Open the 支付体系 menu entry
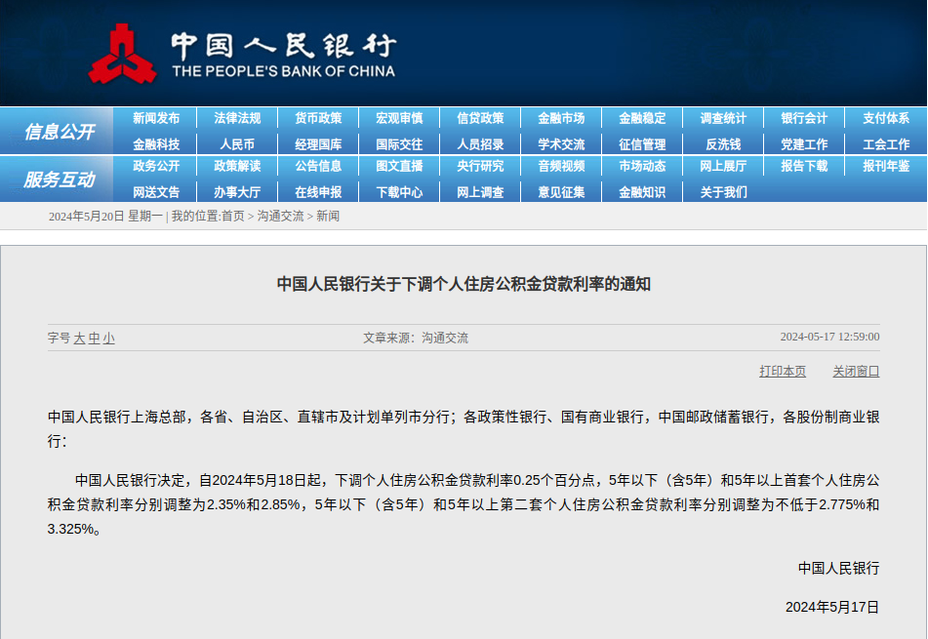The width and height of the screenshot is (928, 639). click(885, 118)
